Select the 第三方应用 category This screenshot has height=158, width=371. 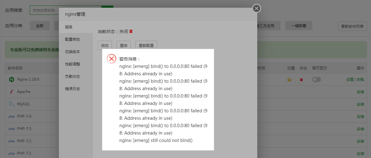click(269, 26)
